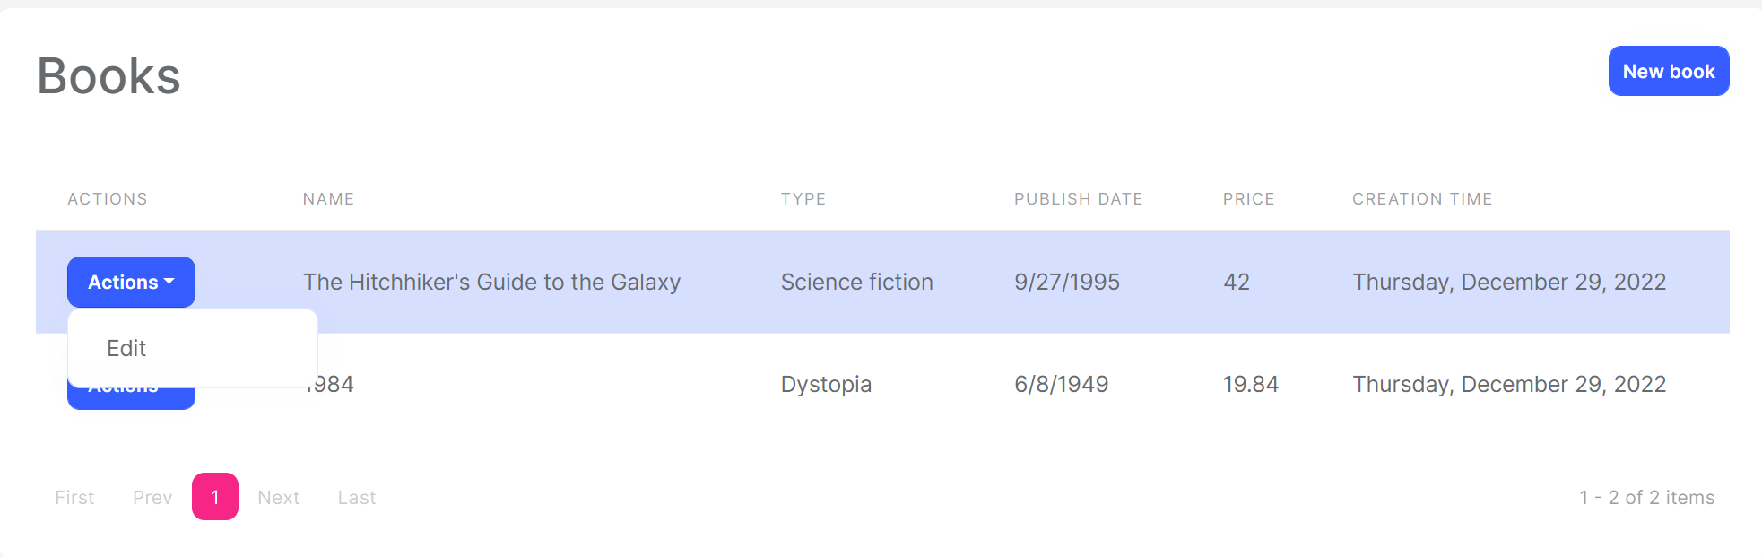Sort by the Creation Time column header

[1422, 199]
